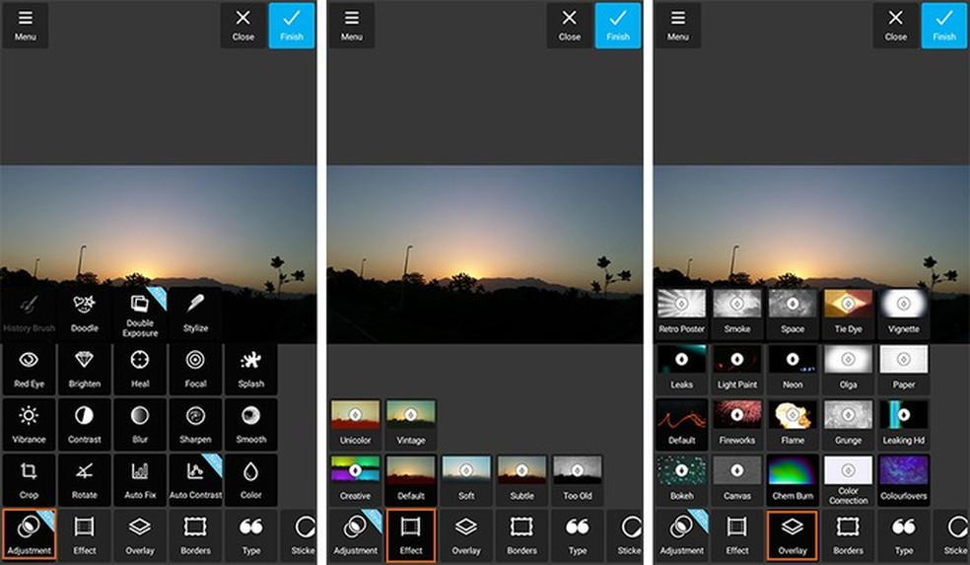Select the Bokeh overlay pack
970x565 pixels.
pos(681,480)
